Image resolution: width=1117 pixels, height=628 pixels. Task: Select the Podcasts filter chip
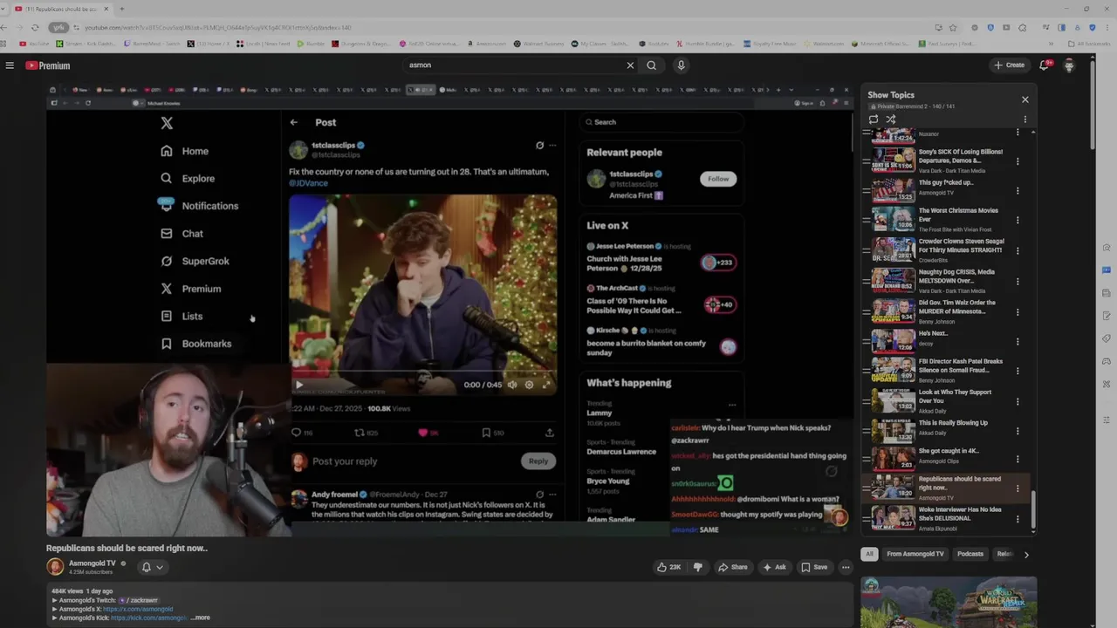(x=970, y=554)
